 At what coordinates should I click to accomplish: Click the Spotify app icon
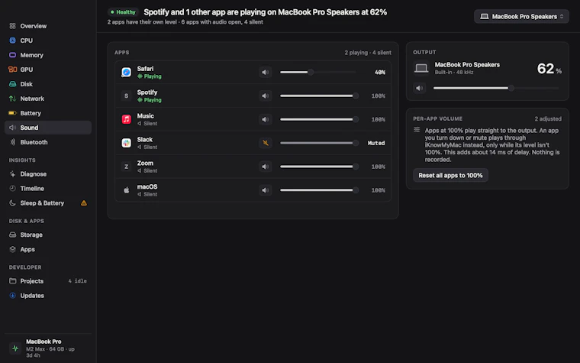(126, 96)
